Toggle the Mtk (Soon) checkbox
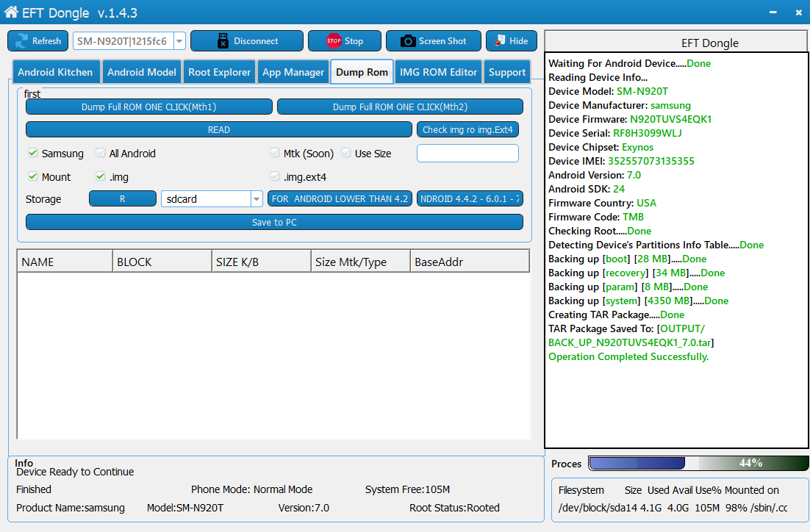Viewport: 810px width, 532px height. click(275, 153)
